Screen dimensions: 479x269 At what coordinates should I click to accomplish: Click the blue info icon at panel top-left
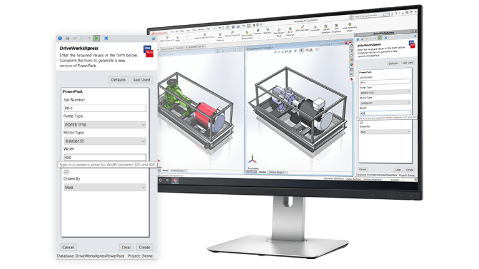pyautogui.click(x=60, y=38)
